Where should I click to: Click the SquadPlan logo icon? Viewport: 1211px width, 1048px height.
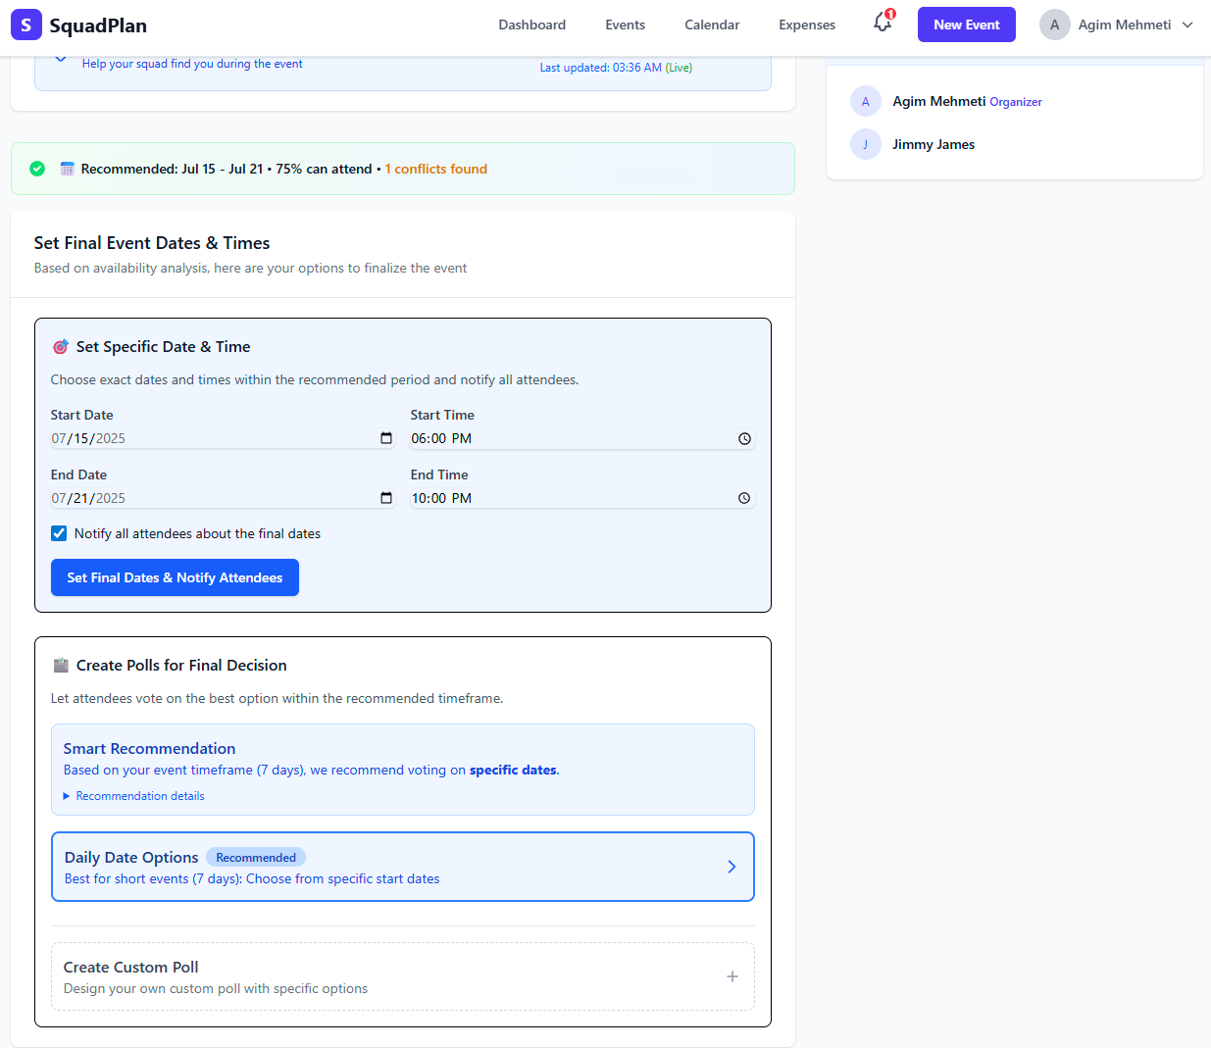coord(26,25)
